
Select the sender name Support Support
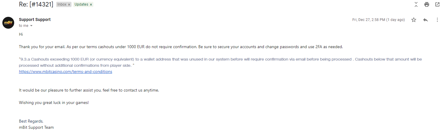pos(35,19)
